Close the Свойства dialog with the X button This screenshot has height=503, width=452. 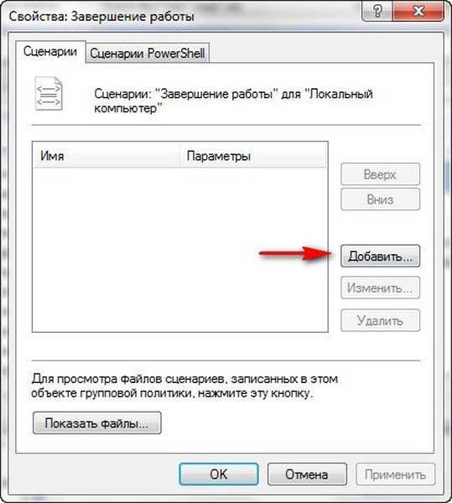[418, 11]
